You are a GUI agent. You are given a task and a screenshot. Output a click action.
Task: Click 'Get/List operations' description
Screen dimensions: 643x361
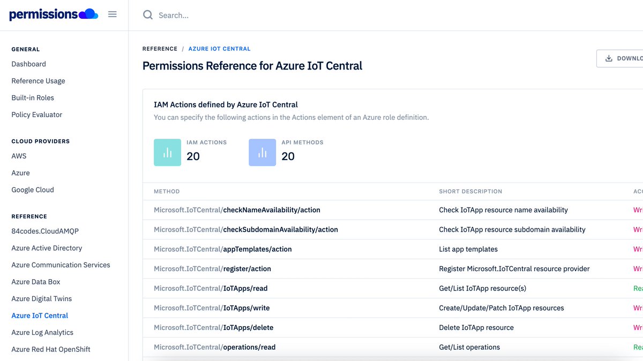(469, 347)
